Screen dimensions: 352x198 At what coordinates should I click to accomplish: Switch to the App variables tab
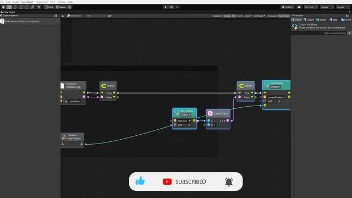tap(334, 20)
